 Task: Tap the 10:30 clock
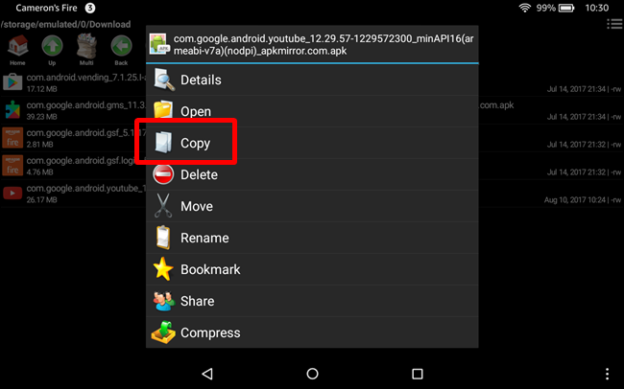pos(597,8)
